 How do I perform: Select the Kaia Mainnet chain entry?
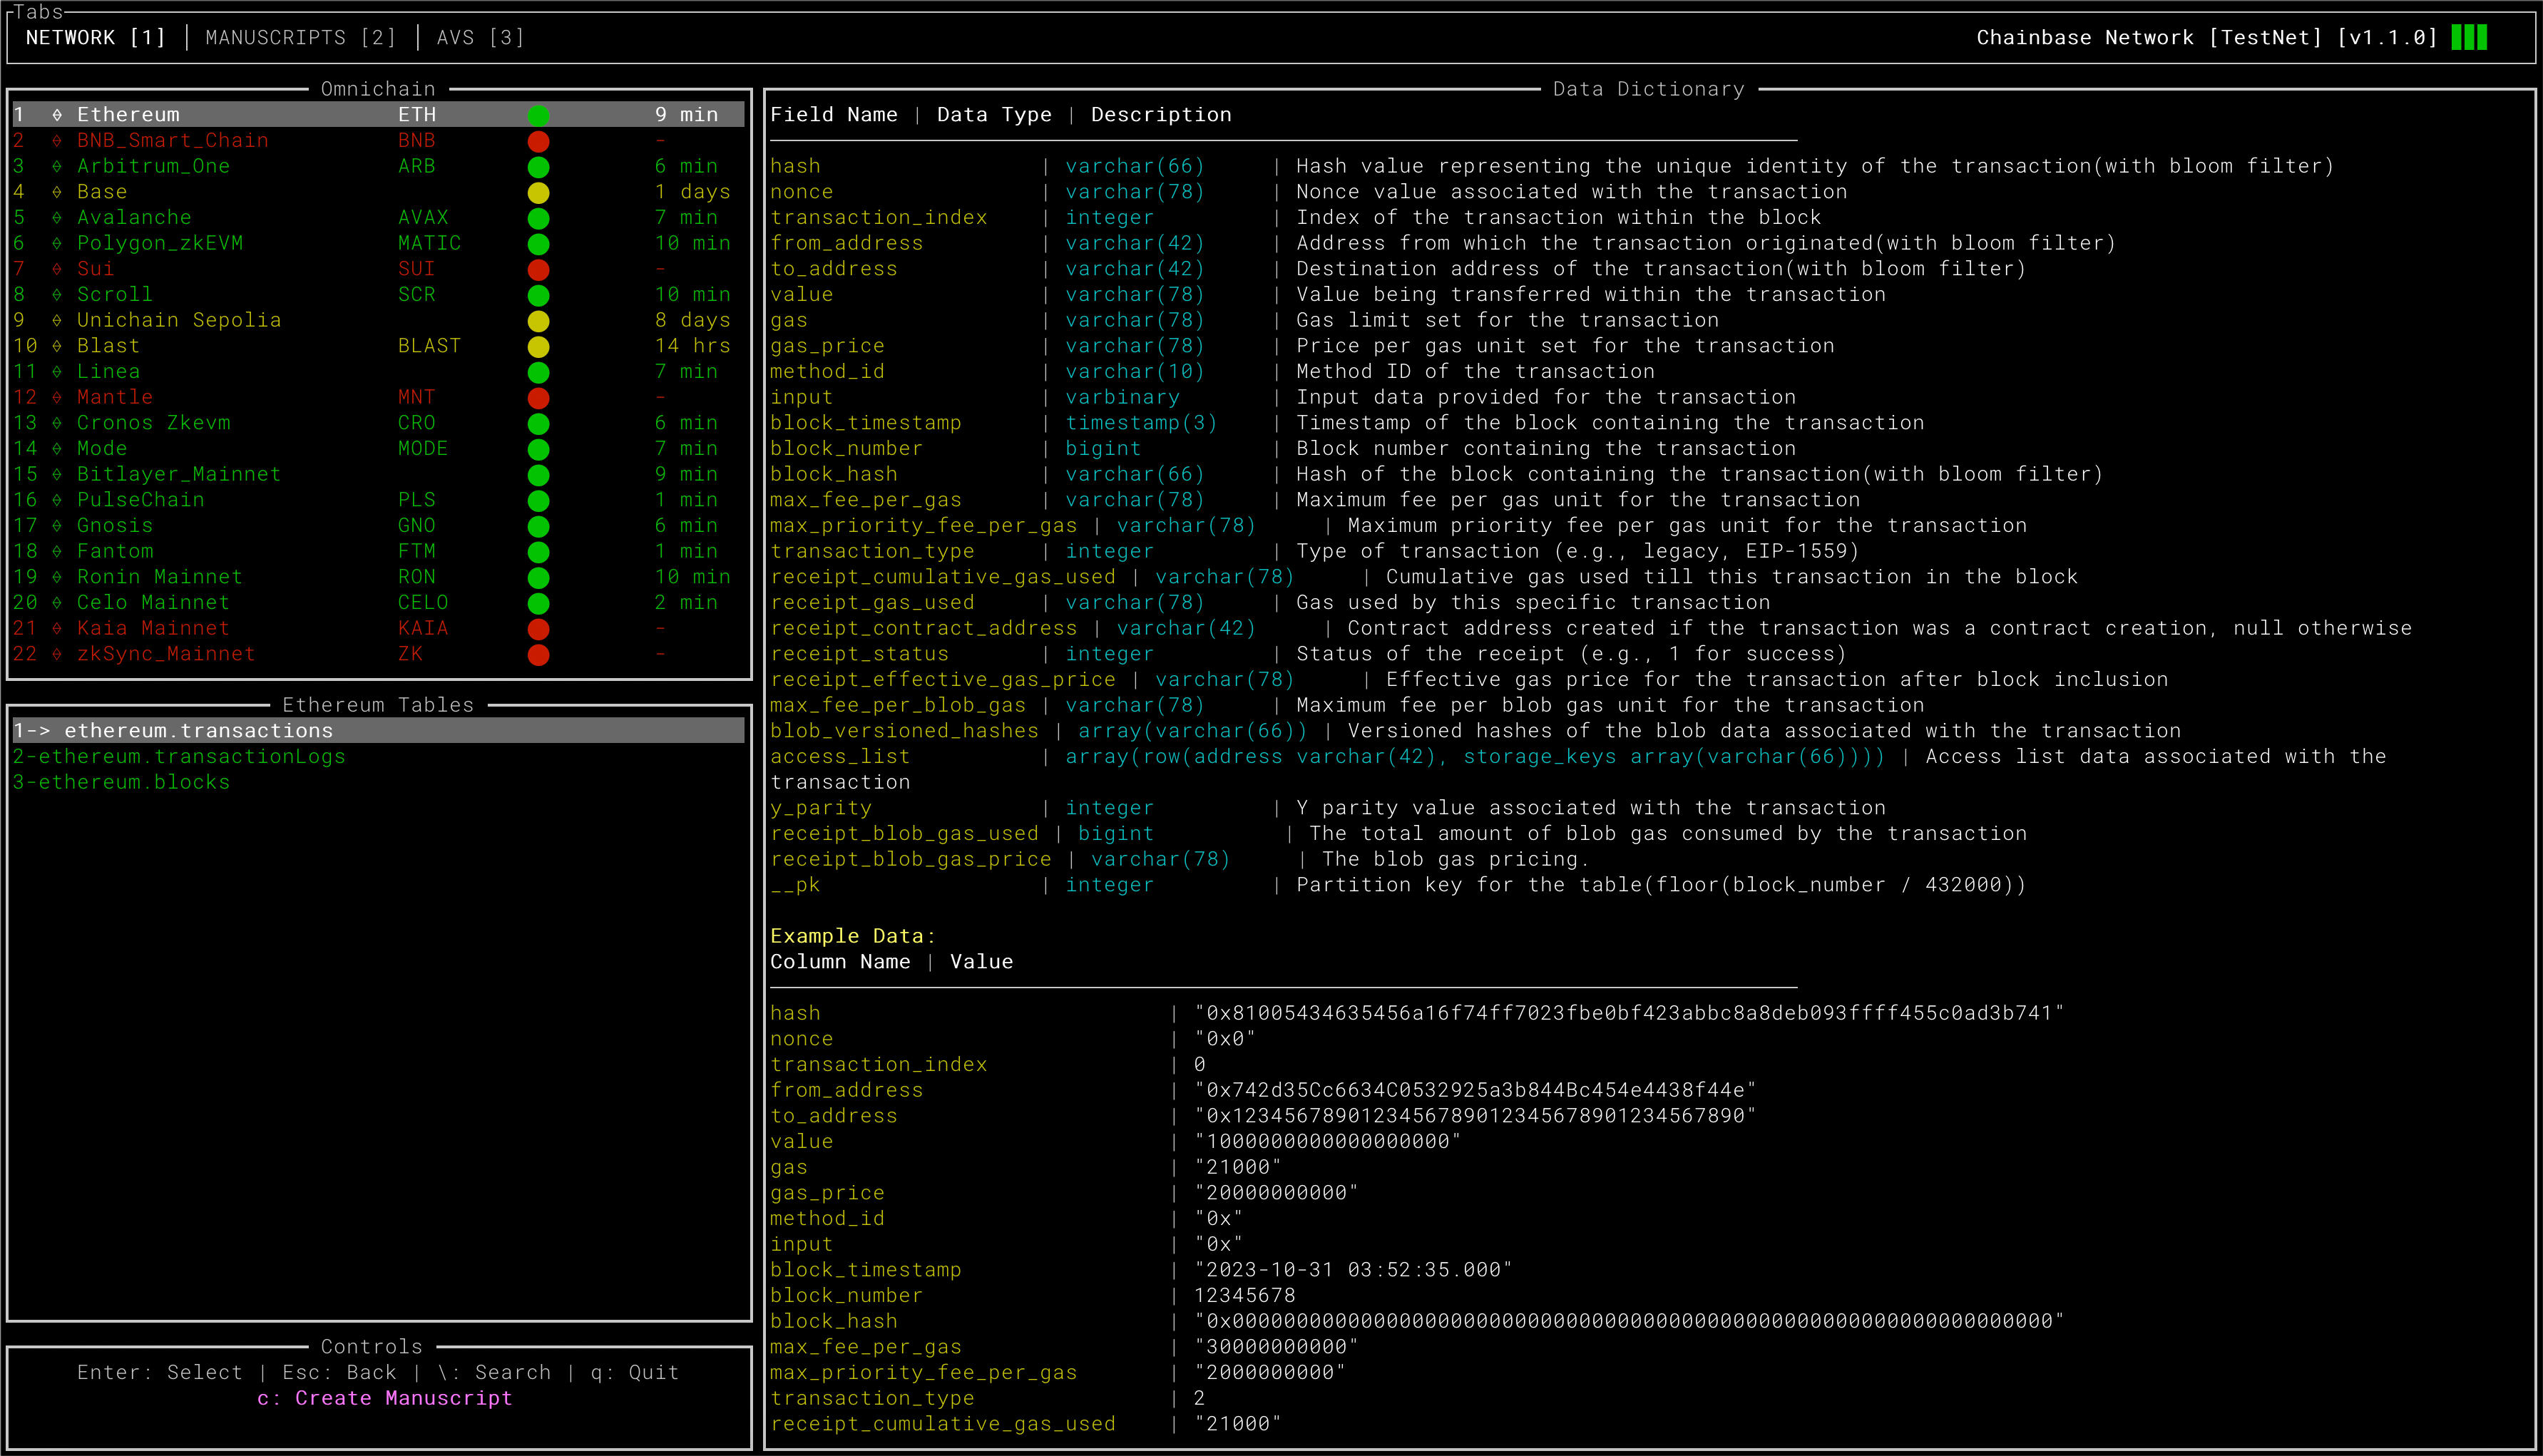pos(378,628)
